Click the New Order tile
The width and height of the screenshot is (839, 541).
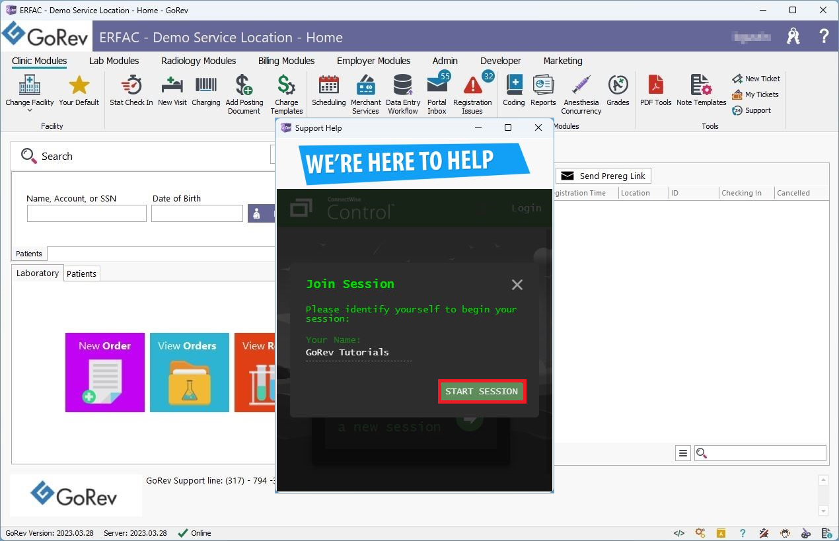click(104, 373)
